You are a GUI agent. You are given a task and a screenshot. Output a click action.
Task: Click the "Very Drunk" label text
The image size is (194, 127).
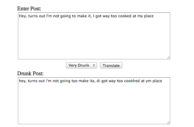79,65
